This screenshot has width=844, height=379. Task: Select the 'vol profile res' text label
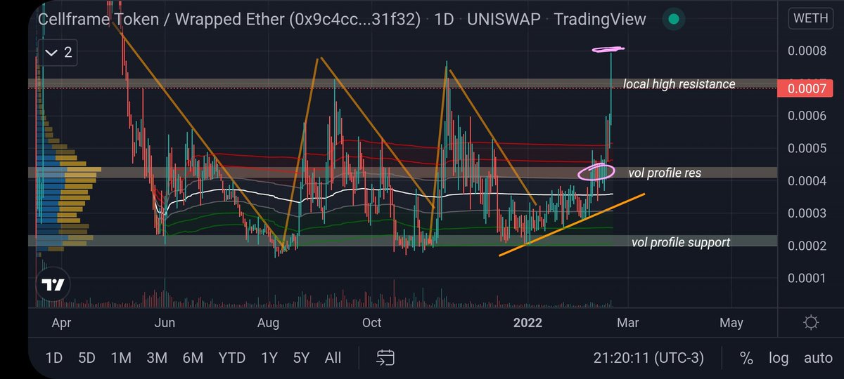[x=665, y=173]
